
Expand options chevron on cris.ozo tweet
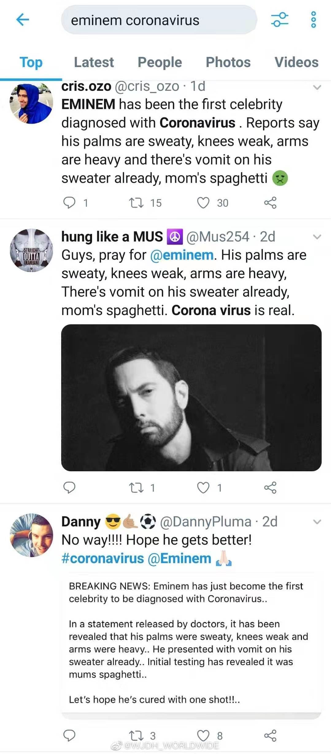(x=317, y=88)
